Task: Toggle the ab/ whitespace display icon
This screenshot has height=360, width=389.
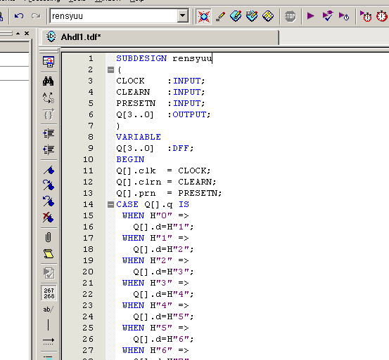Action: click(x=48, y=309)
